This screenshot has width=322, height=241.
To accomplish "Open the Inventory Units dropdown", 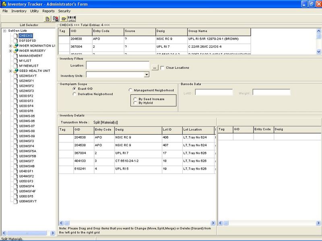I will (147, 75).
